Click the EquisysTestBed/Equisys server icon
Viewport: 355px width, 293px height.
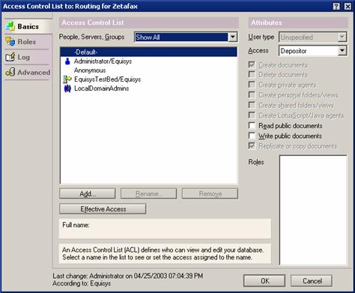click(67, 79)
